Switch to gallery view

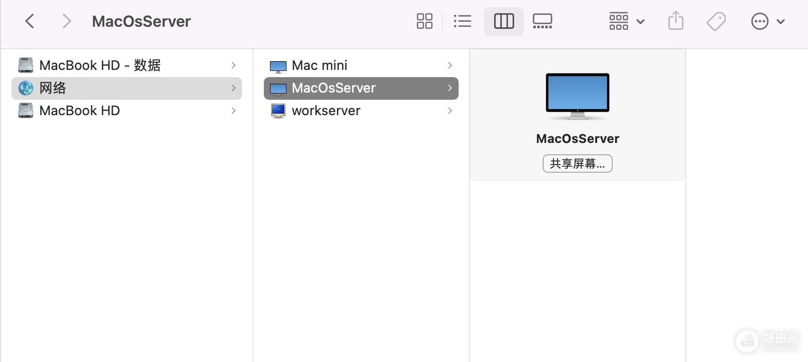pyautogui.click(x=543, y=21)
